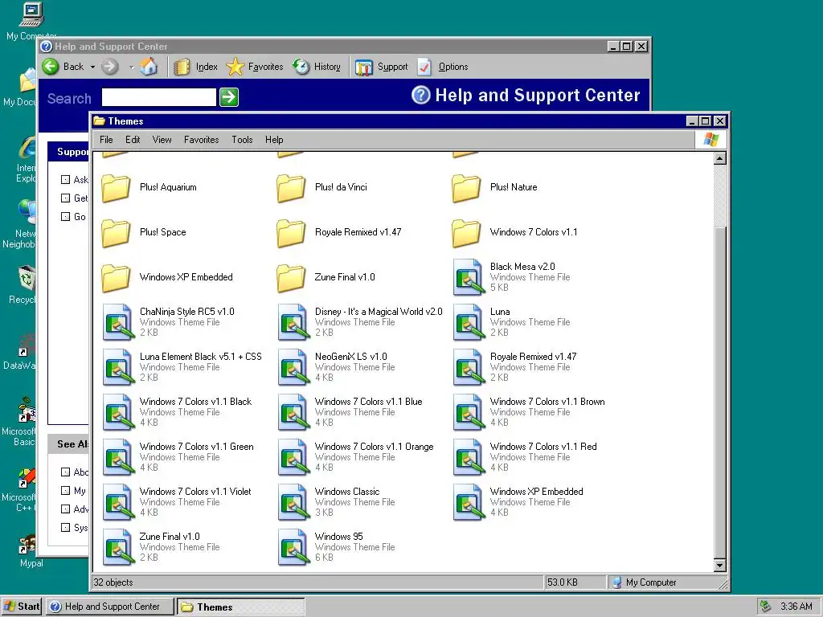Image resolution: width=823 pixels, height=617 pixels.
Task: Select Windows 7 Colors v1.1 Violet theme
Action: click(x=178, y=503)
